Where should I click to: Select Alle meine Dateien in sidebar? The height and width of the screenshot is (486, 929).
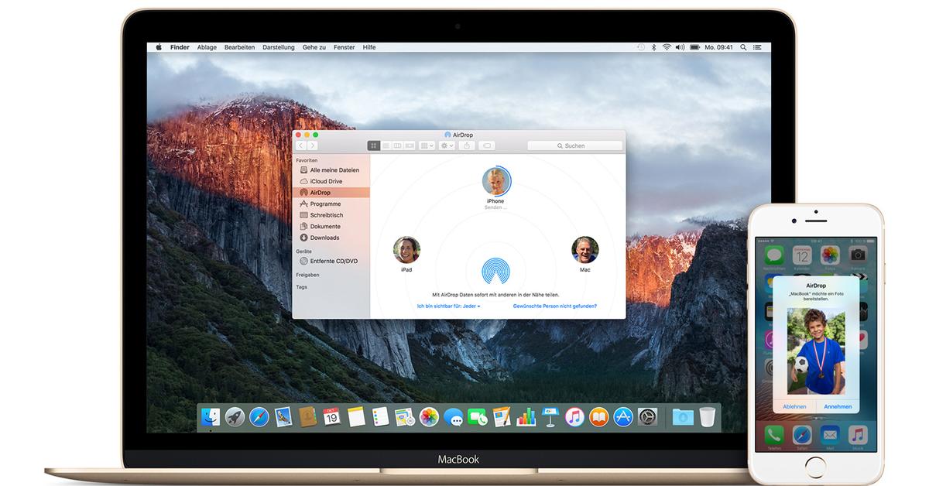click(331, 170)
